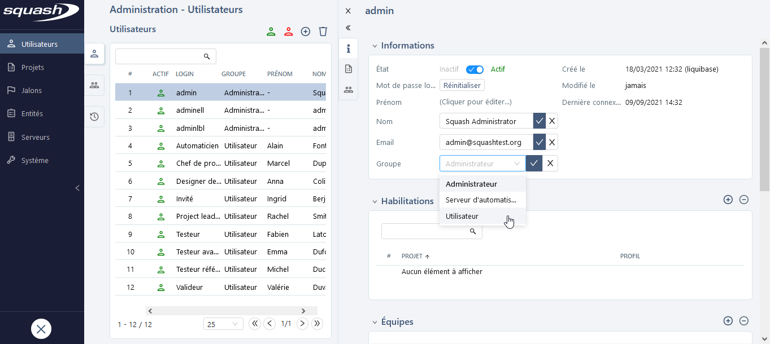Click the horizontal scrollbar of user table
Viewport: 770px width, 344px height.
point(226,311)
